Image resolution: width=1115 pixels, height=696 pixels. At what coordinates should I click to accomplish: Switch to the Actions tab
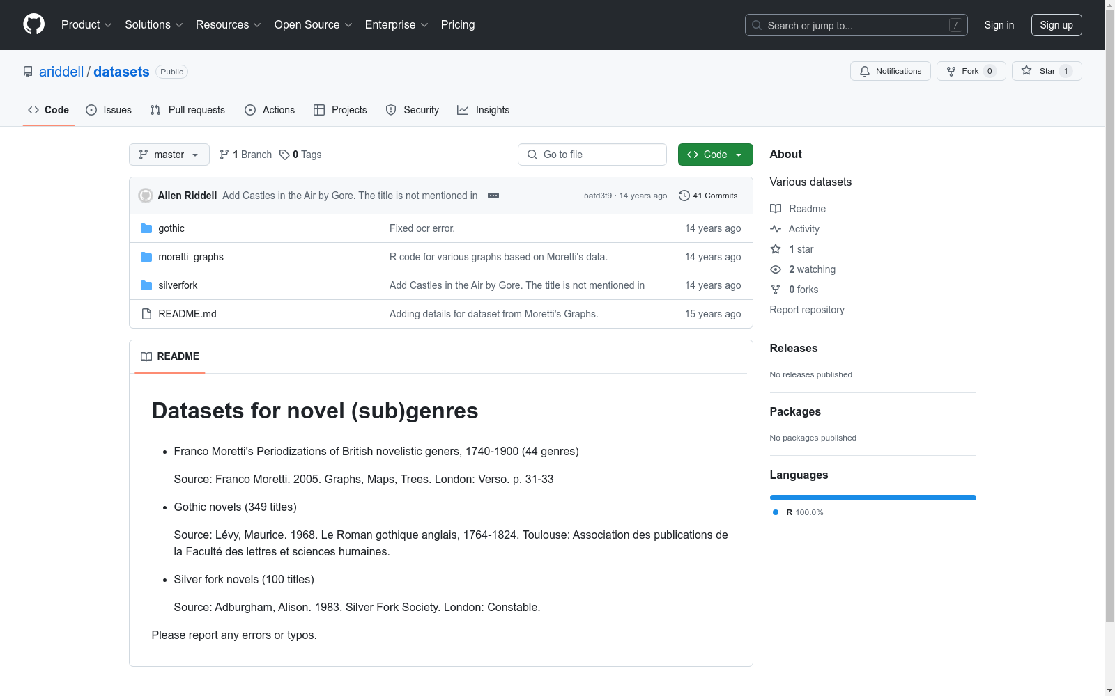click(270, 110)
